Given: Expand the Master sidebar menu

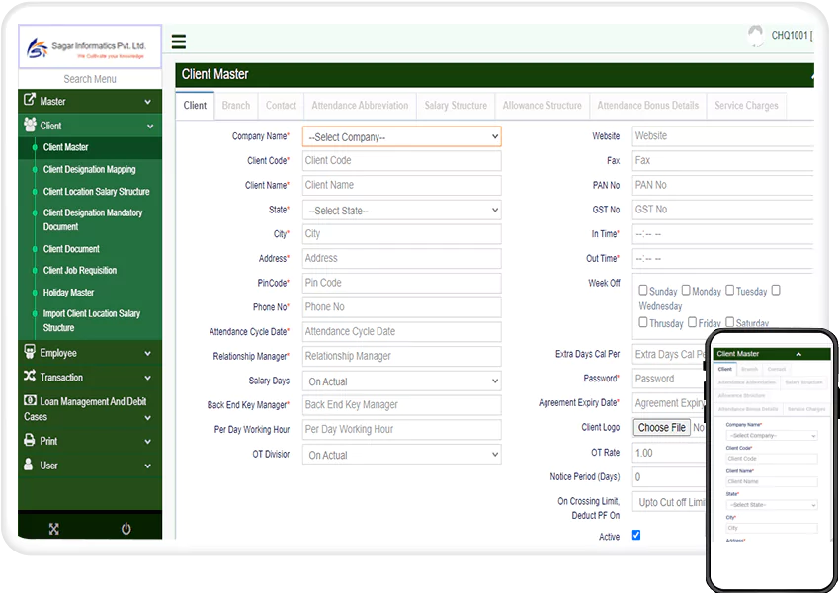Looking at the screenshot, I should pyautogui.click(x=89, y=101).
